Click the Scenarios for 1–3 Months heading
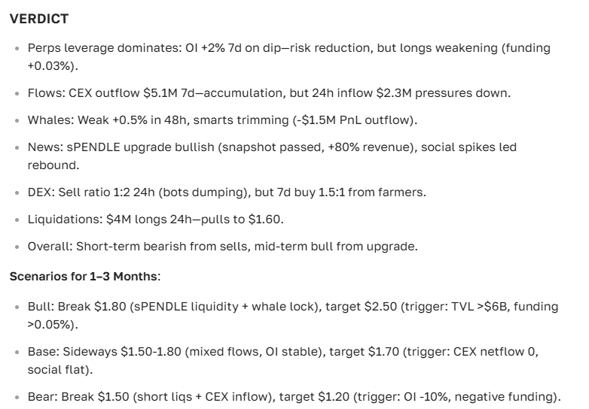 84,276
